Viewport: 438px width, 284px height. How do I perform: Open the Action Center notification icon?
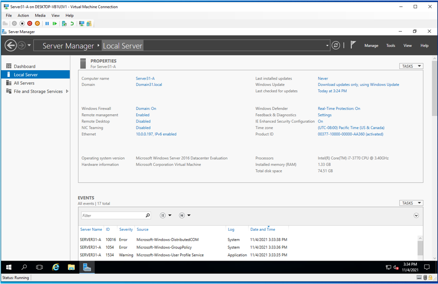click(427, 267)
